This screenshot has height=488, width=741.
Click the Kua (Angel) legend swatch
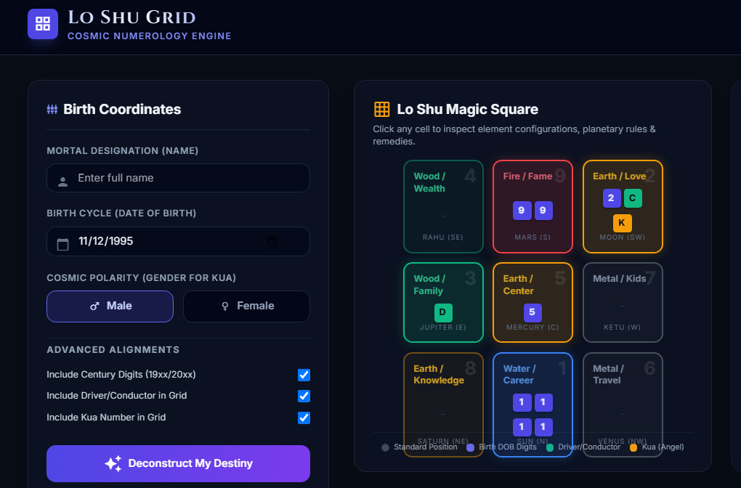click(633, 447)
